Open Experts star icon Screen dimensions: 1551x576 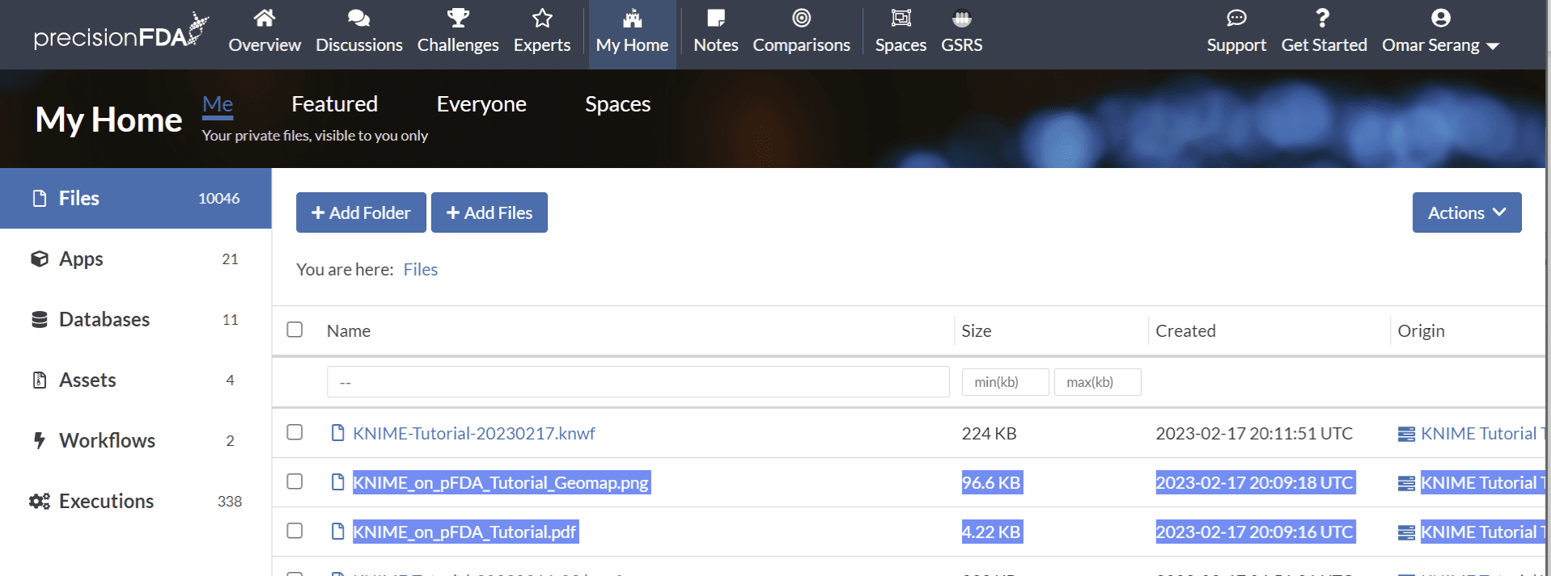[542, 19]
